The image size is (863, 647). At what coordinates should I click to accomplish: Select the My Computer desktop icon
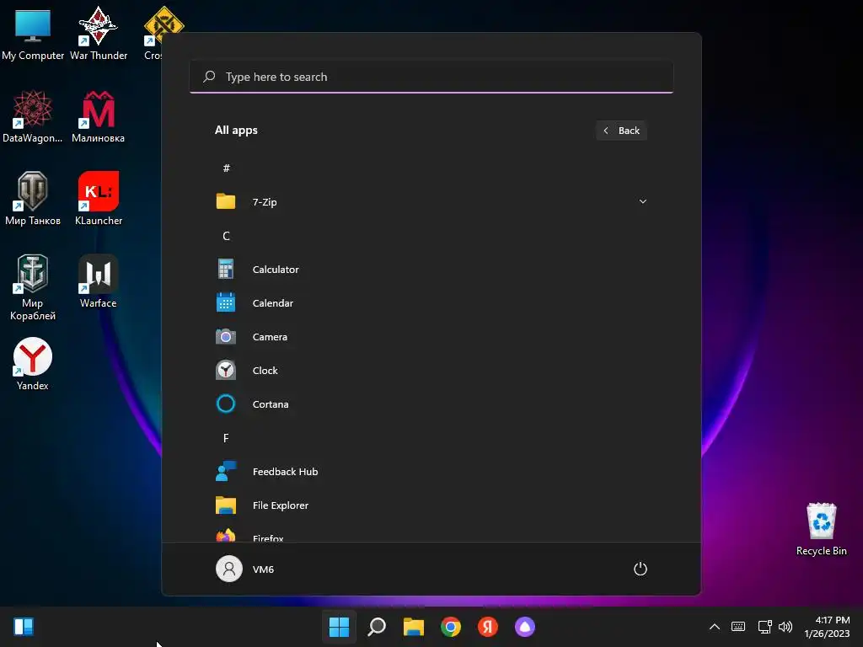pos(33,35)
